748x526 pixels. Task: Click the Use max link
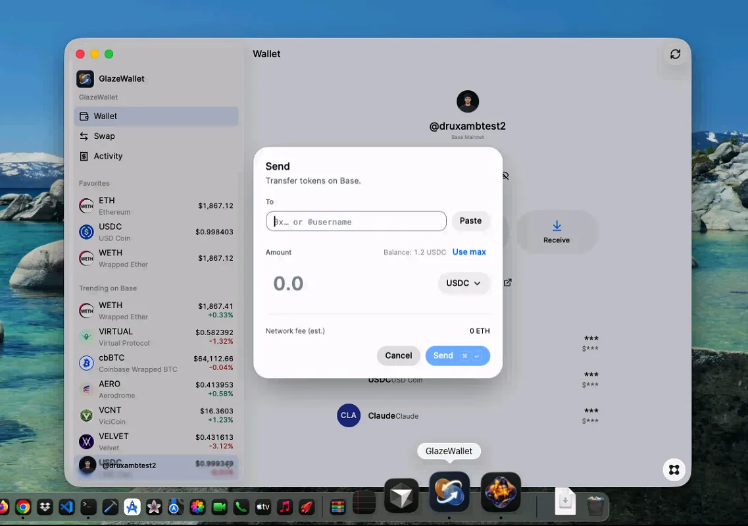(469, 252)
